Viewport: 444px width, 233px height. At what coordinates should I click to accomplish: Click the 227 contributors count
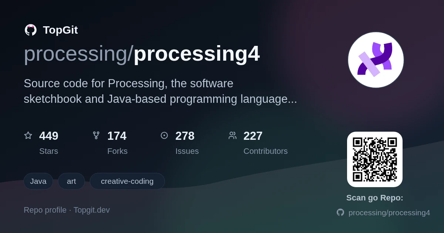click(x=253, y=136)
